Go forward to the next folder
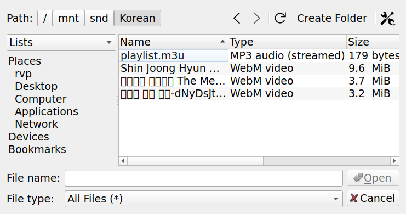The height and width of the screenshot is (214, 406). (x=256, y=18)
